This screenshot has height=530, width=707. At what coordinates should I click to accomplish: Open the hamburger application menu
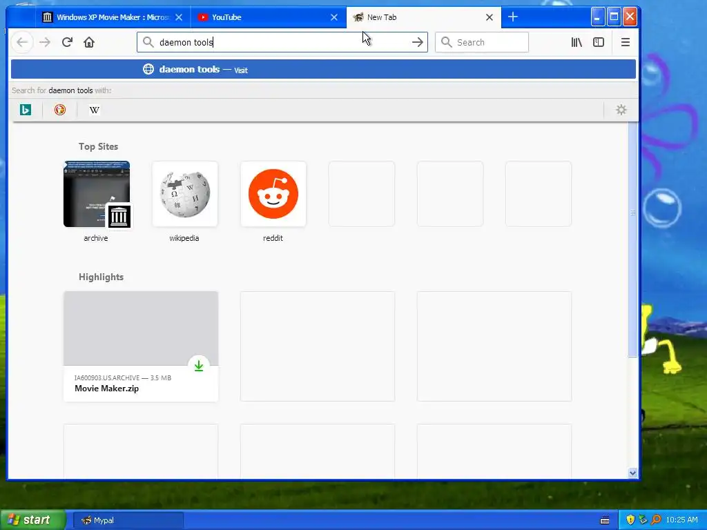pos(626,42)
